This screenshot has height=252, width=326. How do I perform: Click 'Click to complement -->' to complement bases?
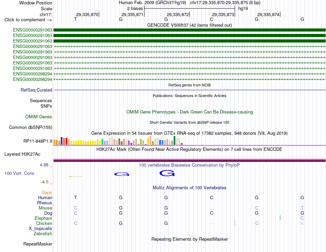coord(28,20)
